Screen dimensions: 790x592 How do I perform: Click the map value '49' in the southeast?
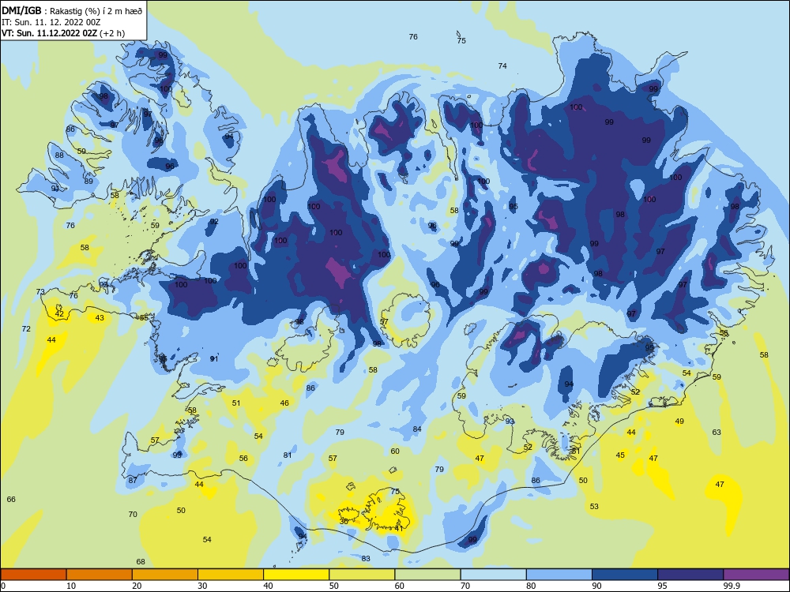tap(679, 422)
